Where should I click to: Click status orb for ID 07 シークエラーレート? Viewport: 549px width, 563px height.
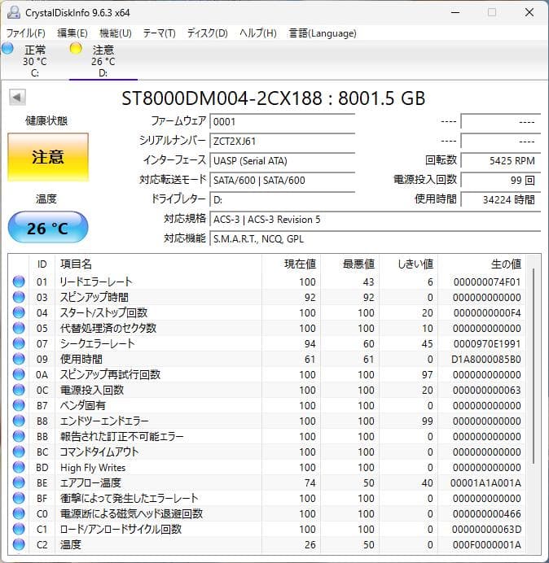[19, 343]
